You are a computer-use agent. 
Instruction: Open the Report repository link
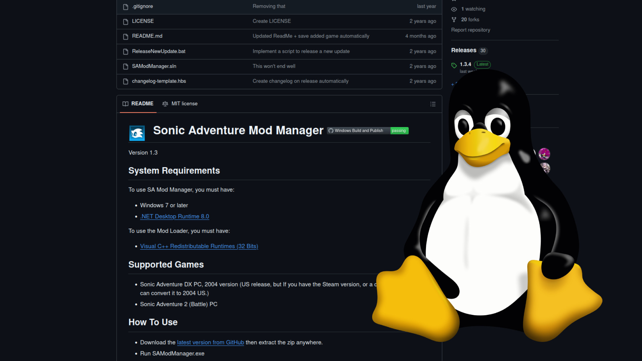(470, 30)
